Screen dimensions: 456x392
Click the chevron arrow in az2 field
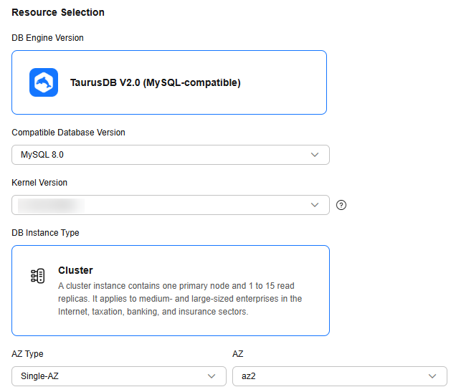click(x=432, y=376)
